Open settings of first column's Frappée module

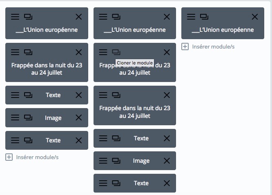click(x=15, y=52)
